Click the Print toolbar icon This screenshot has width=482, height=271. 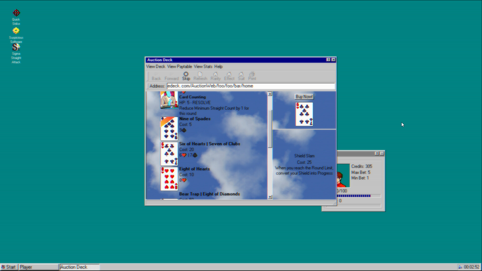tap(252, 76)
